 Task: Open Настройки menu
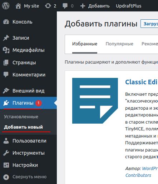(x=25, y=165)
